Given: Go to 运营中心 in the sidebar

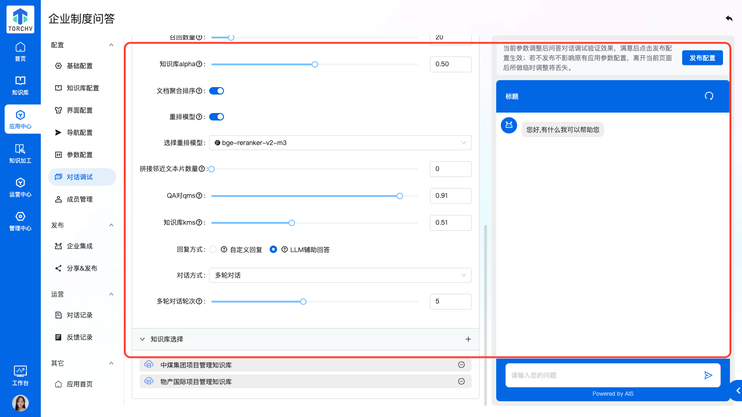Looking at the screenshot, I should click(20, 188).
